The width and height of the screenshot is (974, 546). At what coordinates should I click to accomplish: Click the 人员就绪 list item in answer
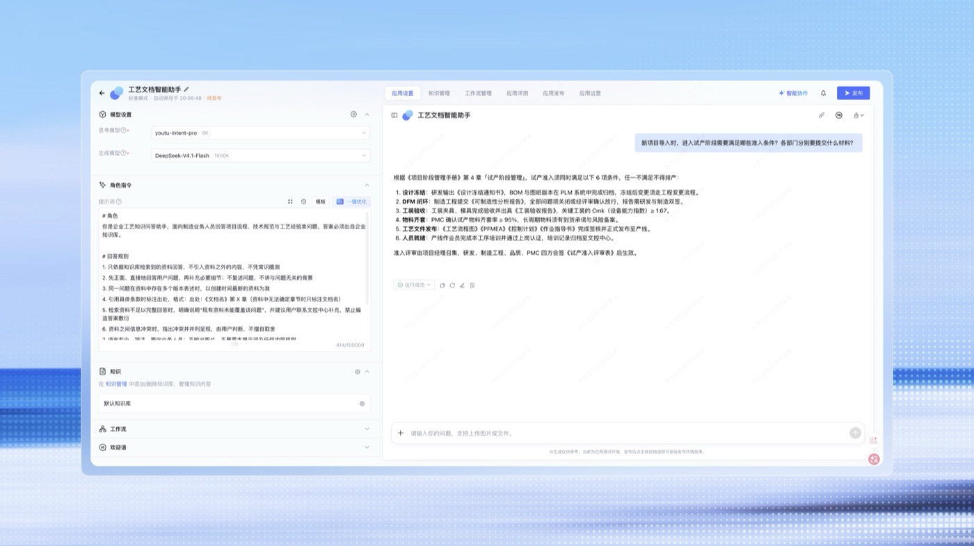(505, 238)
